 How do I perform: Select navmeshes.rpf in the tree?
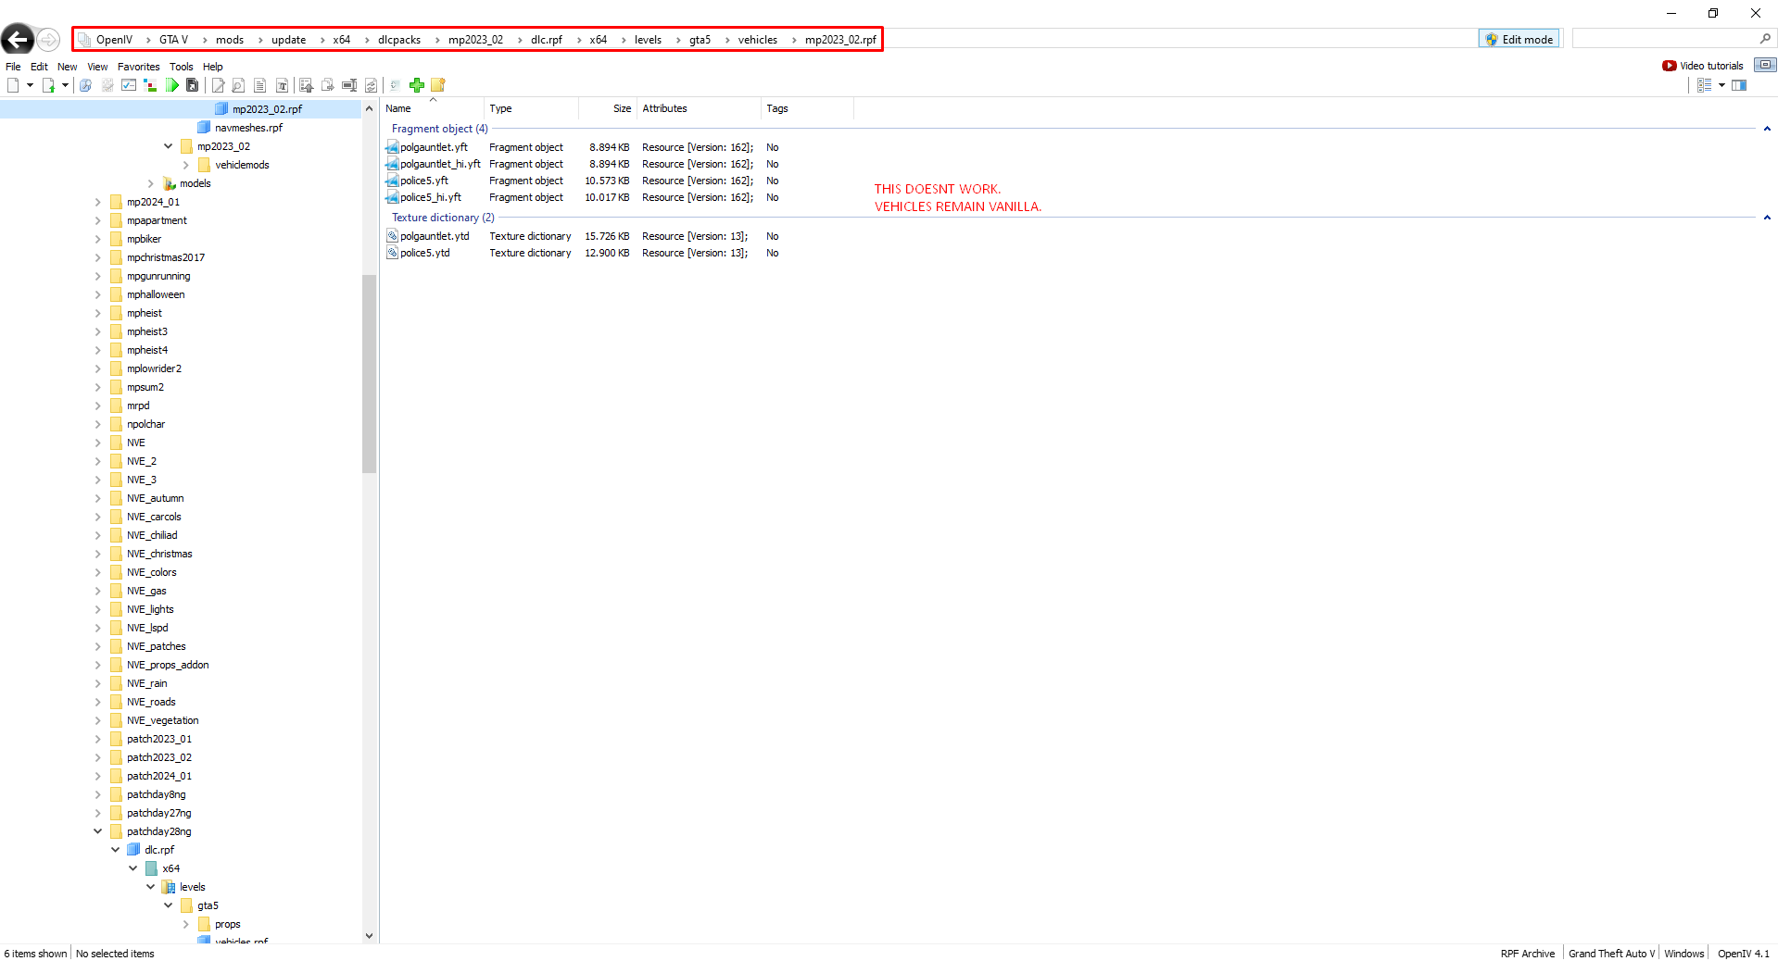point(248,128)
